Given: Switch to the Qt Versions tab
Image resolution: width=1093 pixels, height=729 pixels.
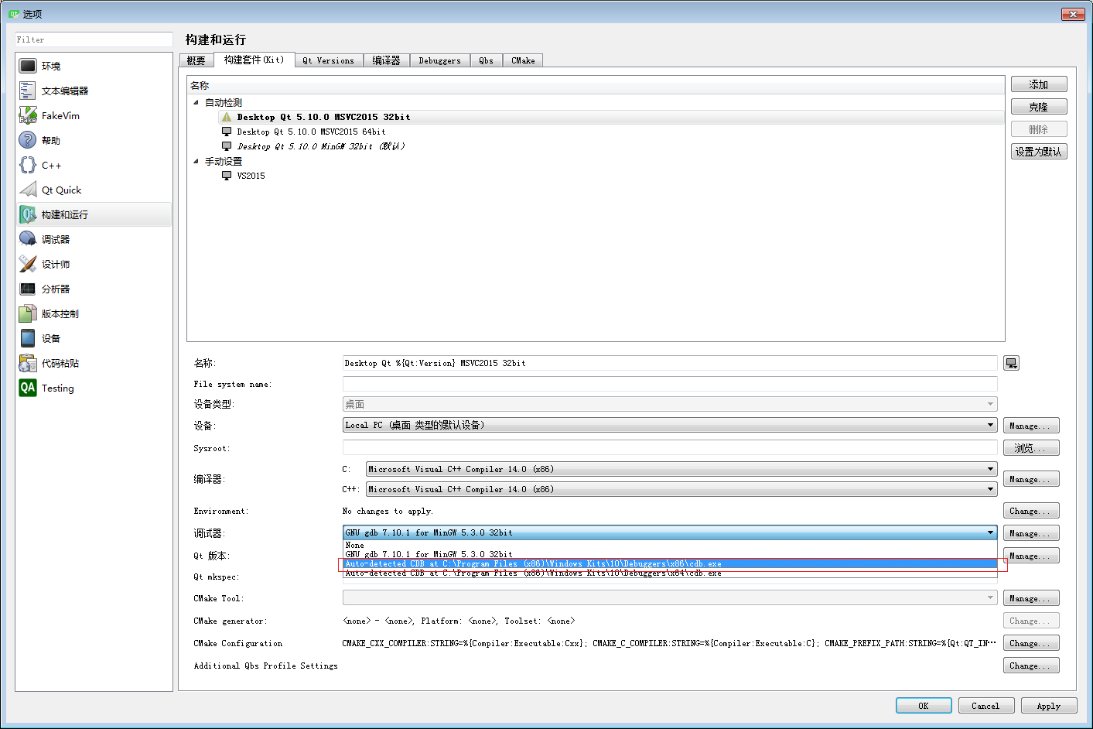Looking at the screenshot, I should 328,60.
